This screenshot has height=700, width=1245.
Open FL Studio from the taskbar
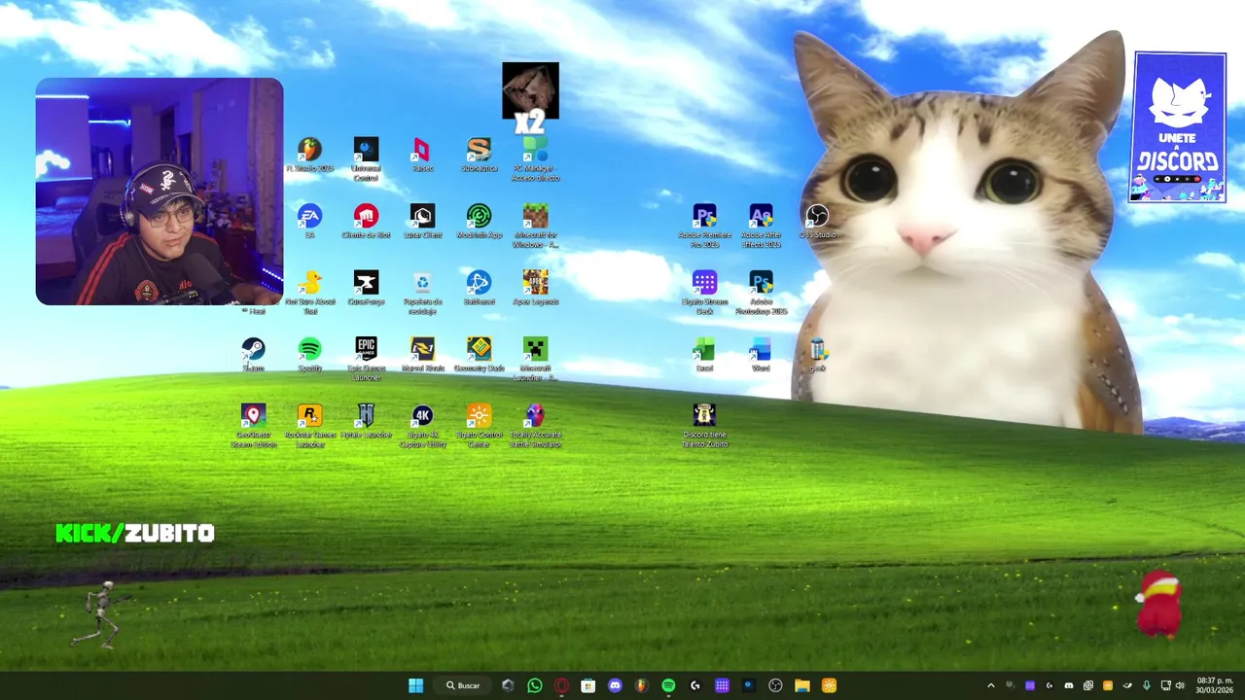[641, 685]
